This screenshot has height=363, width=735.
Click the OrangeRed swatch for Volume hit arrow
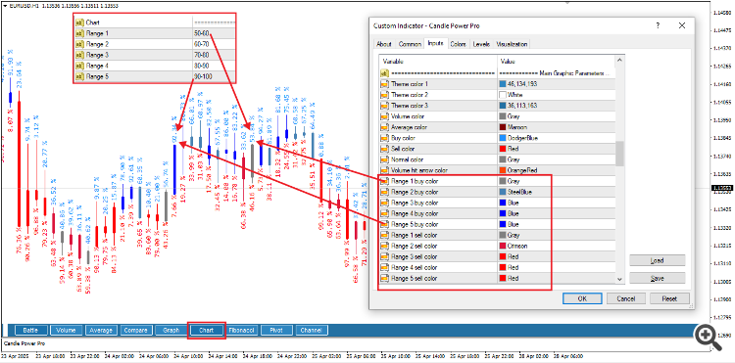click(503, 170)
